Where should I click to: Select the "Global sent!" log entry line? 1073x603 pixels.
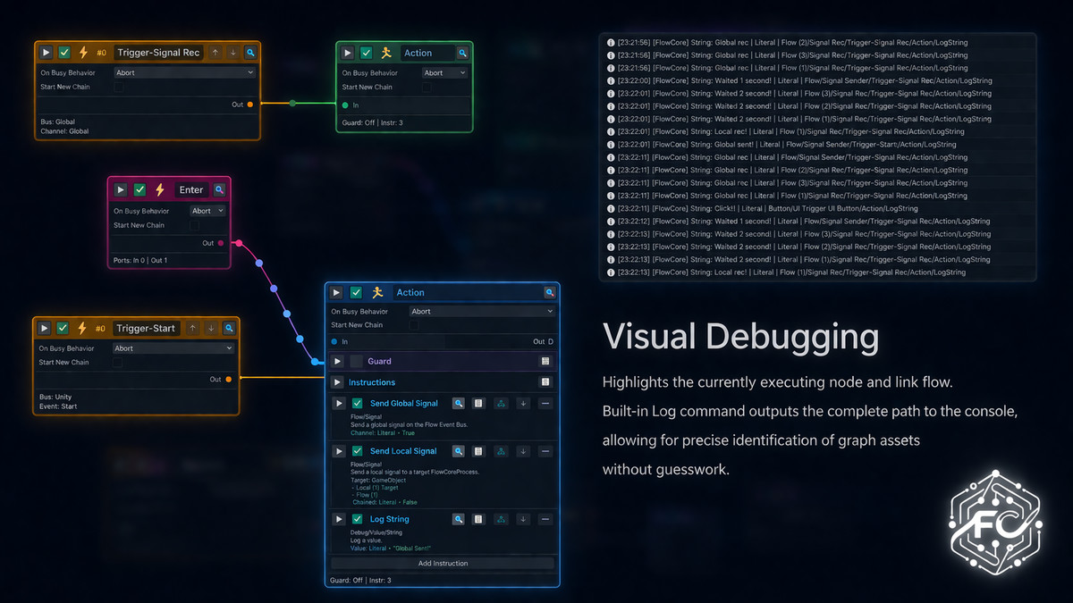781,145
